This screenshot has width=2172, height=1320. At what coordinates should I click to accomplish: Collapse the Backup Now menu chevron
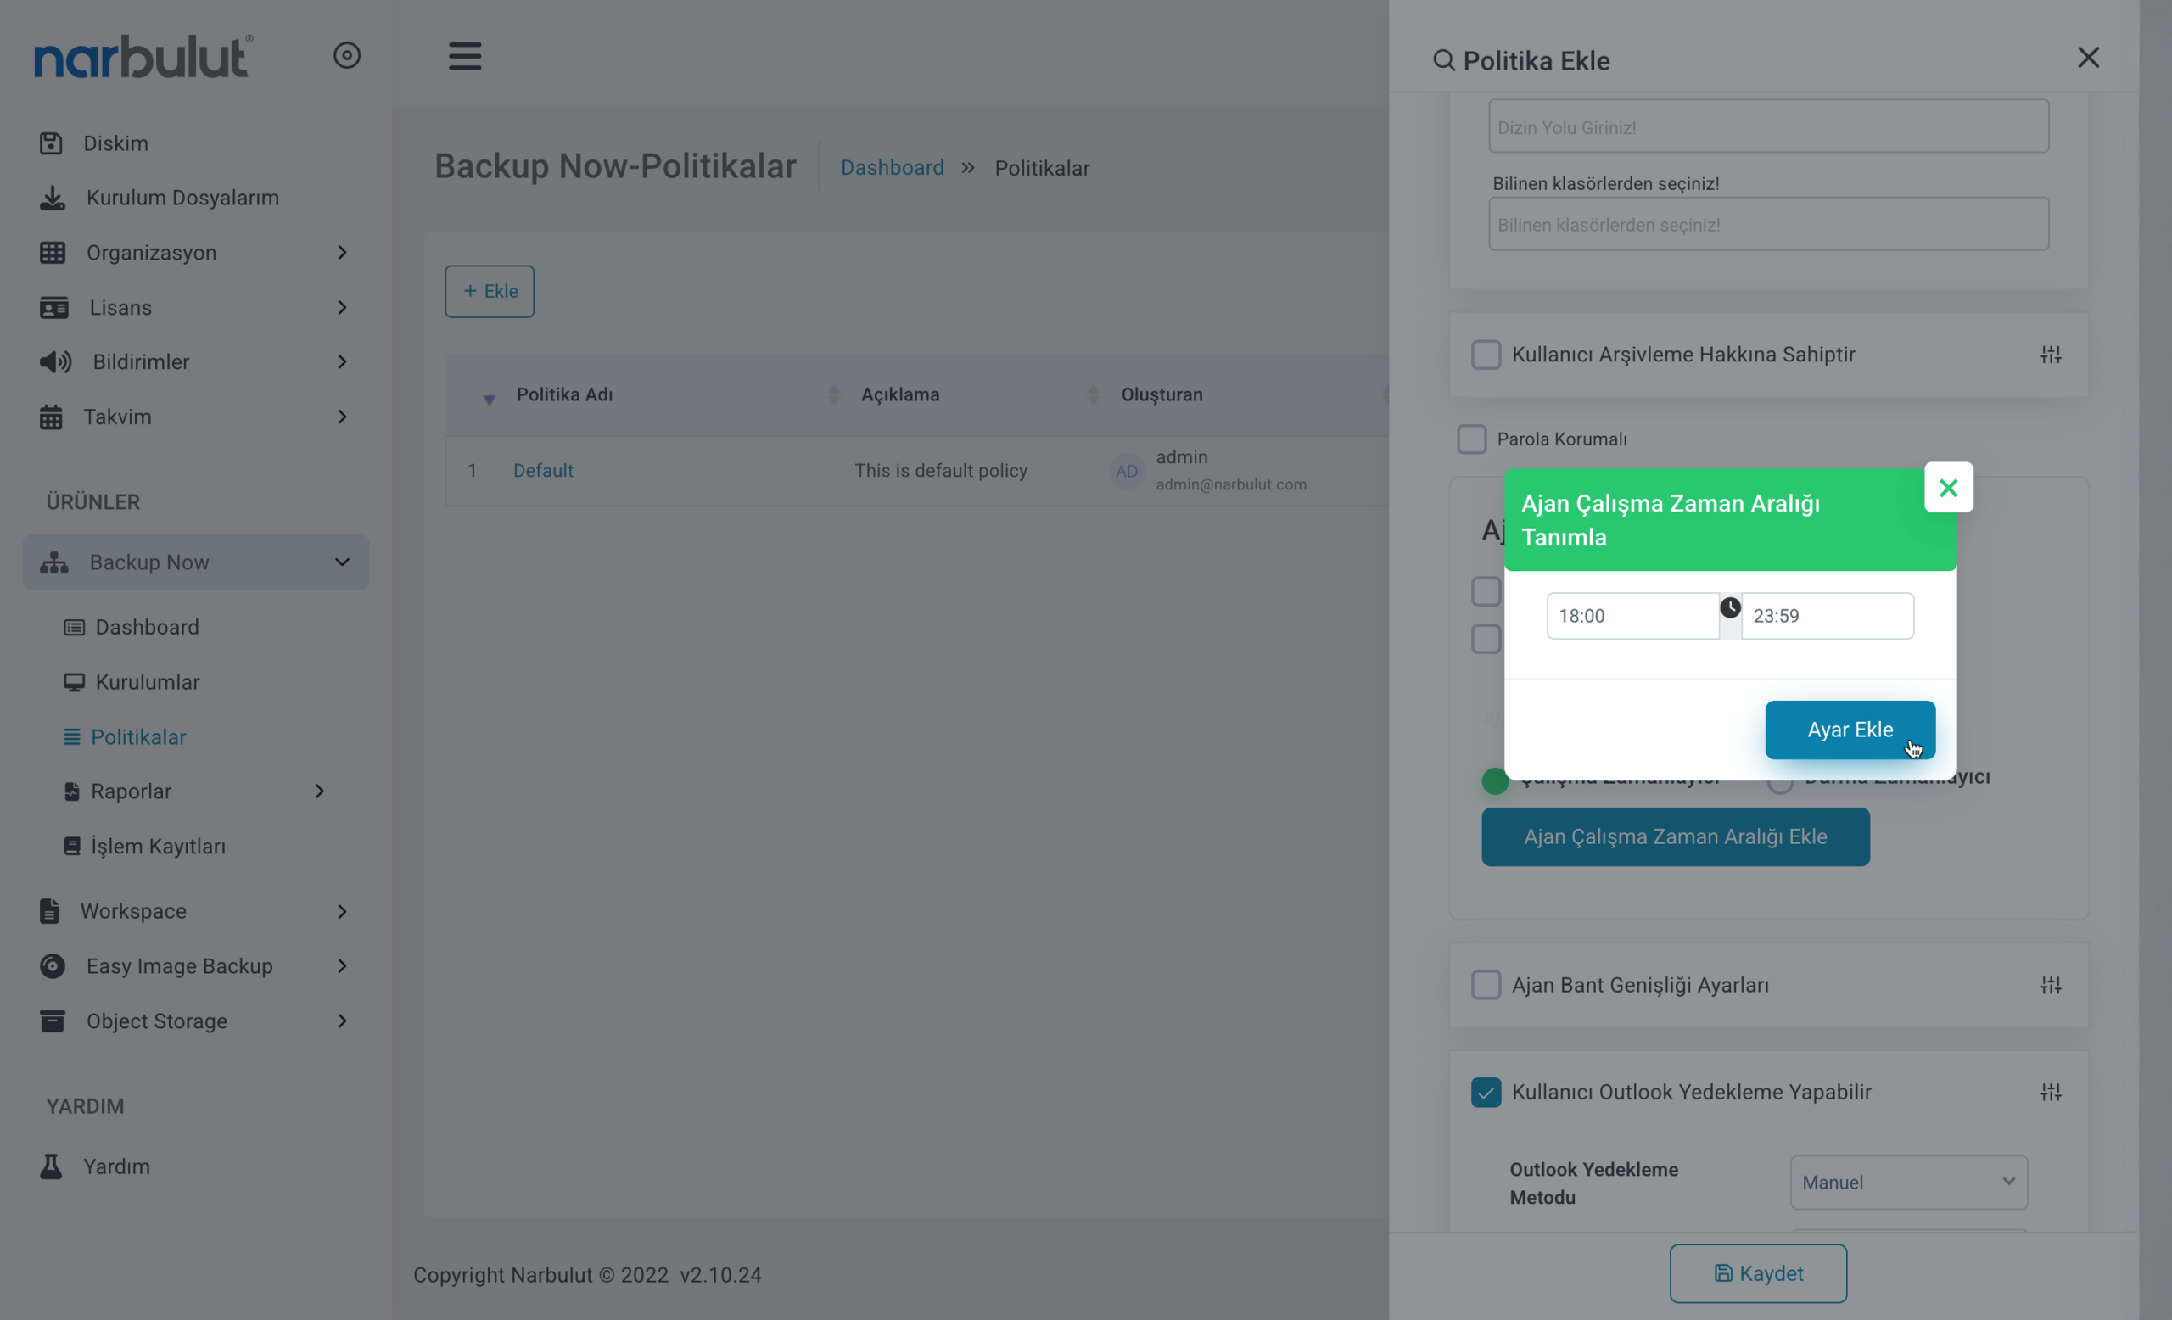342,562
